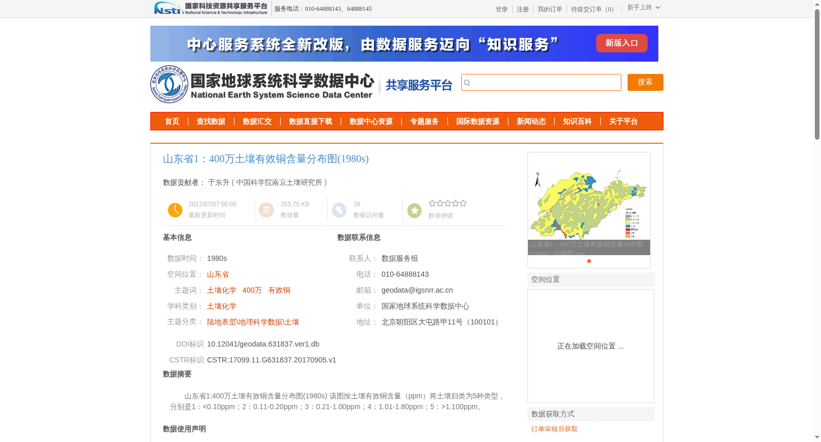Image resolution: width=821 pixels, height=442 pixels.
Task: Open the 首页 menu item
Action: point(172,122)
